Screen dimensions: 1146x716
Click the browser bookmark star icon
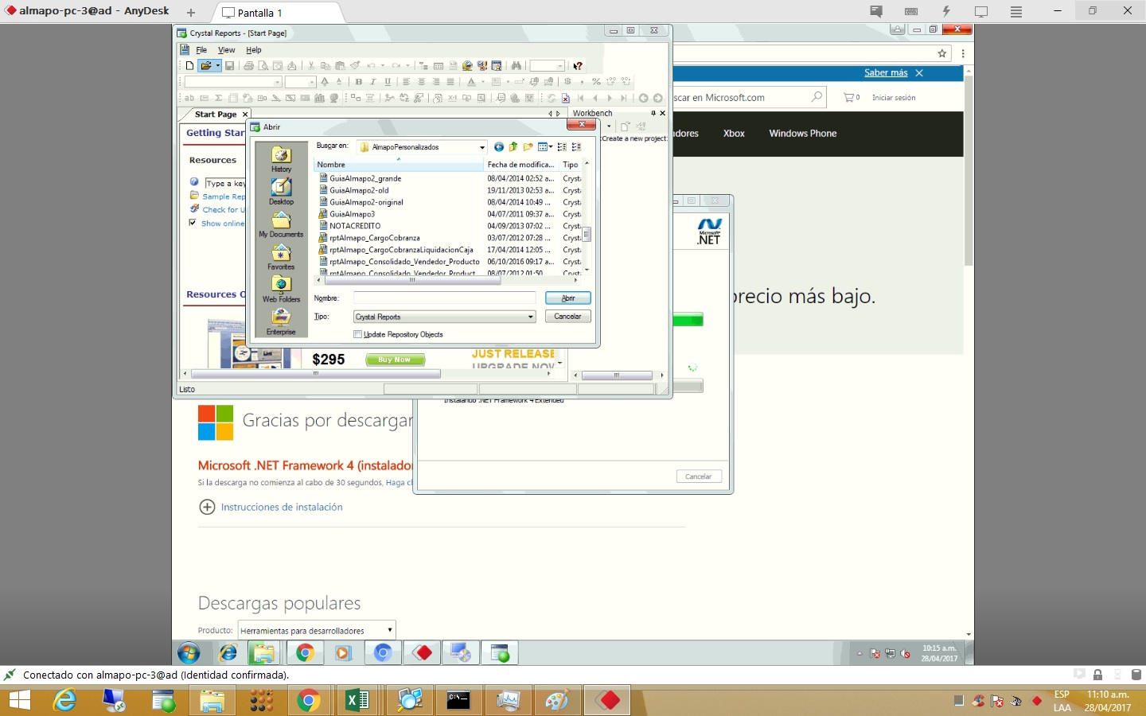[942, 53]
